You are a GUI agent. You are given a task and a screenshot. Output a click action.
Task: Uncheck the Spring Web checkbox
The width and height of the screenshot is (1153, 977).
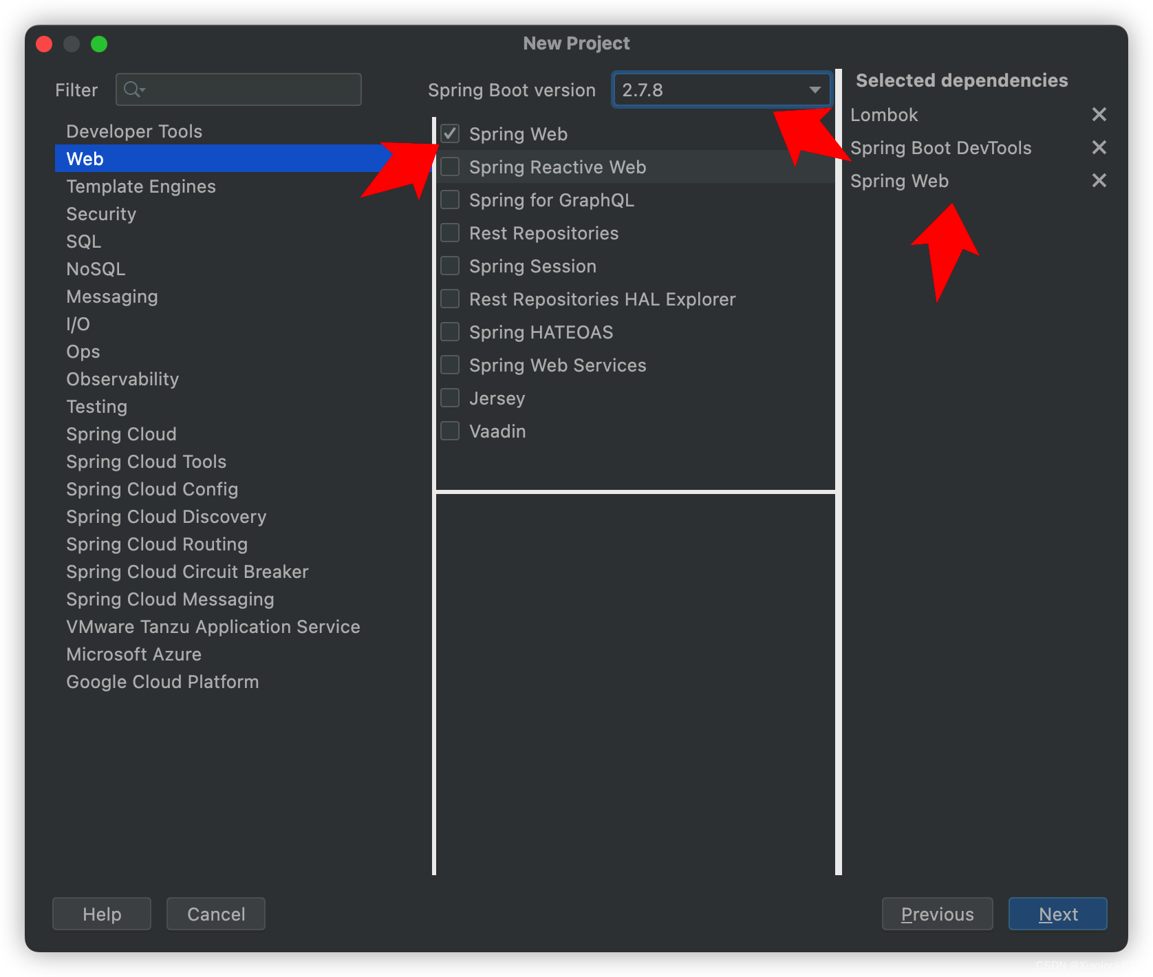click(450, 133)
